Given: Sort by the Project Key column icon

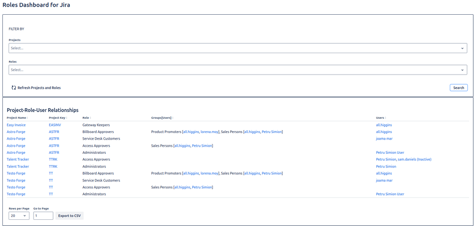Looking at the screenshot, I should [x=66, y=118].
